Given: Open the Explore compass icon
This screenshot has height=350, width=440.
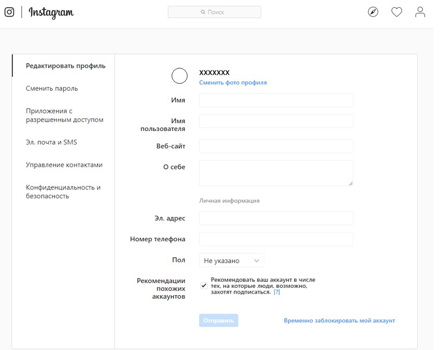Looking at the screenshot, I should coord(373,12).
